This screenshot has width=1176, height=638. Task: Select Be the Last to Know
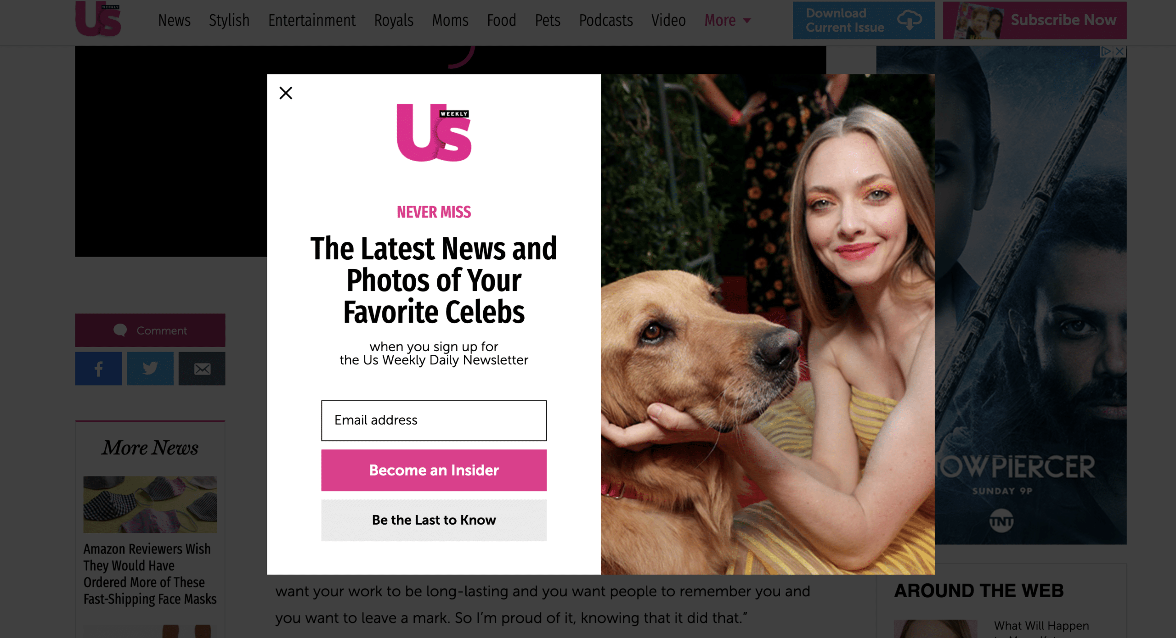coord(434,520)
